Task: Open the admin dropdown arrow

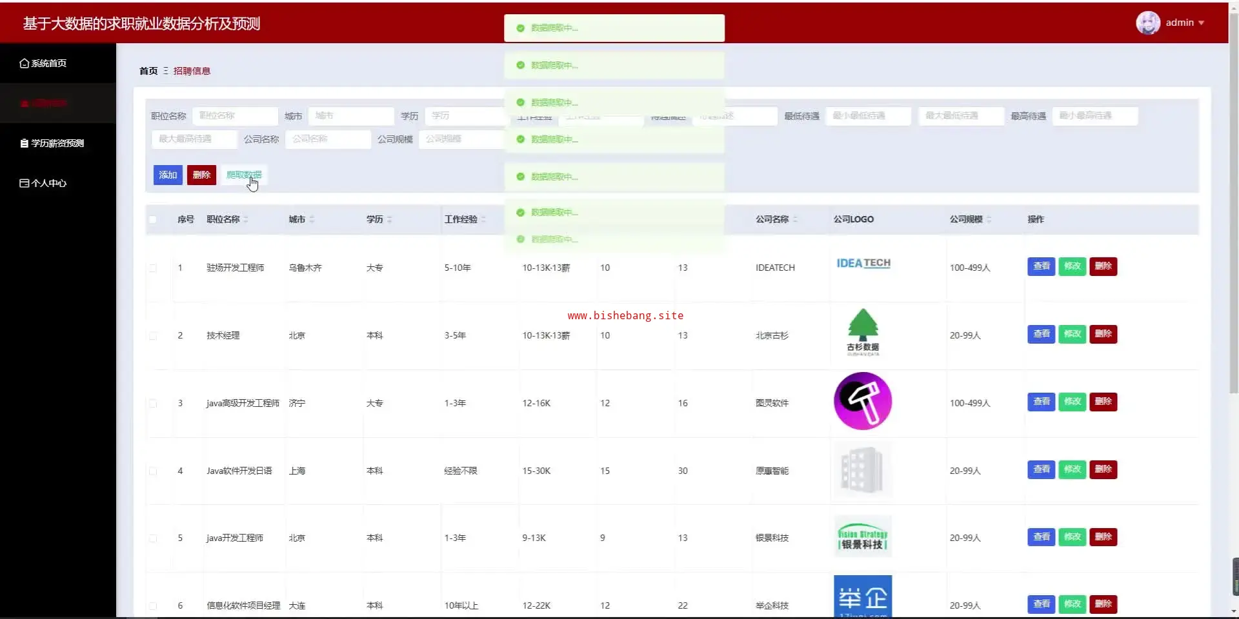Action: pos(1201,23)
